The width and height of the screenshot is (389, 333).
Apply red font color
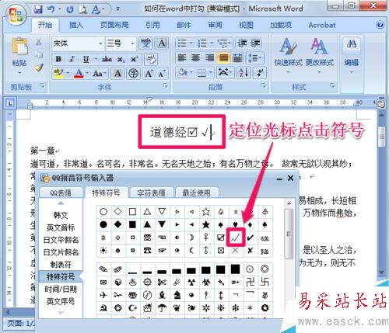79,74
